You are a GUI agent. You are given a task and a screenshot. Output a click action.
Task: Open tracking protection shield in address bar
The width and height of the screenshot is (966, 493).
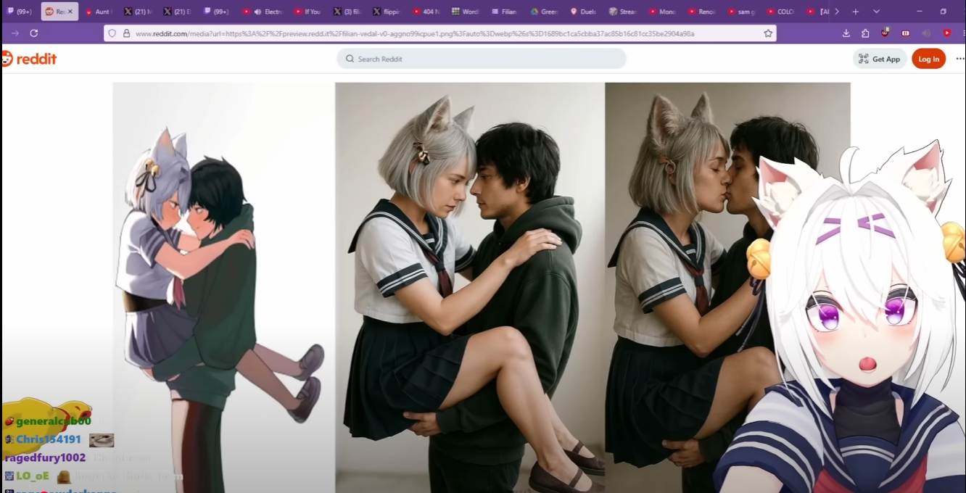[x=112, y=33]
